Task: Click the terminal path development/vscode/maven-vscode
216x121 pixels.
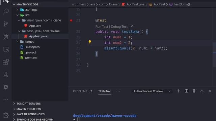Action: [105, 116]
